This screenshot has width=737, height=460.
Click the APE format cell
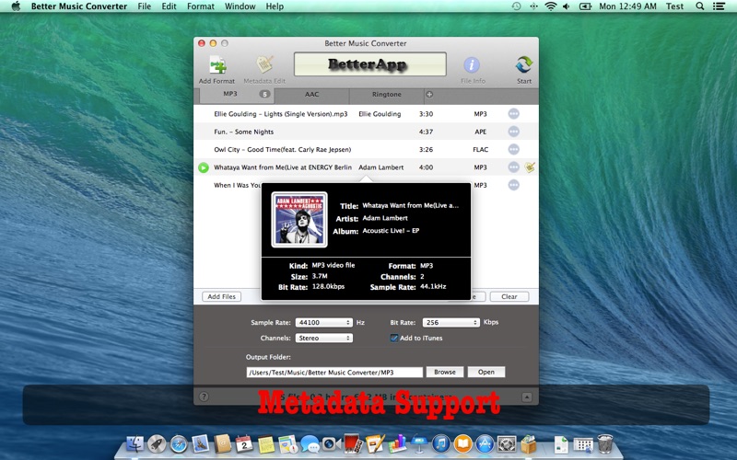pos(480,132)
